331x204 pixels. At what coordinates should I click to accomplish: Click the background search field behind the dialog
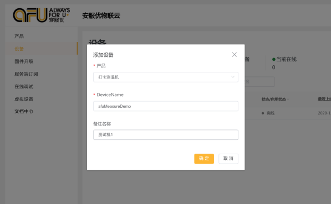(259, 81)
